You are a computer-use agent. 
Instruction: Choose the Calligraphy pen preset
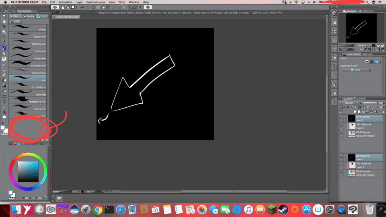coord(28,58)
